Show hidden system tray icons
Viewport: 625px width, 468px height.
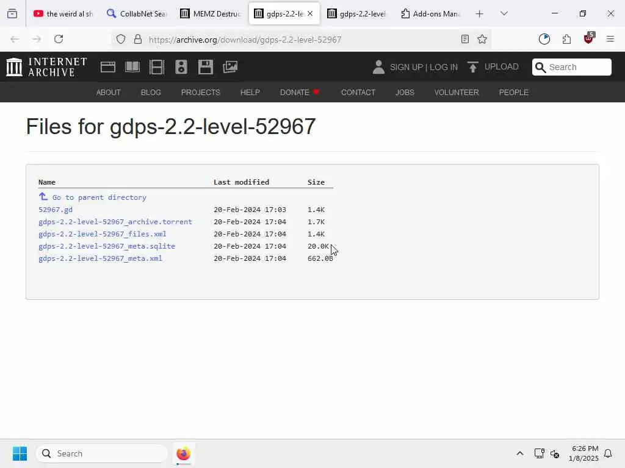point(520,453)
